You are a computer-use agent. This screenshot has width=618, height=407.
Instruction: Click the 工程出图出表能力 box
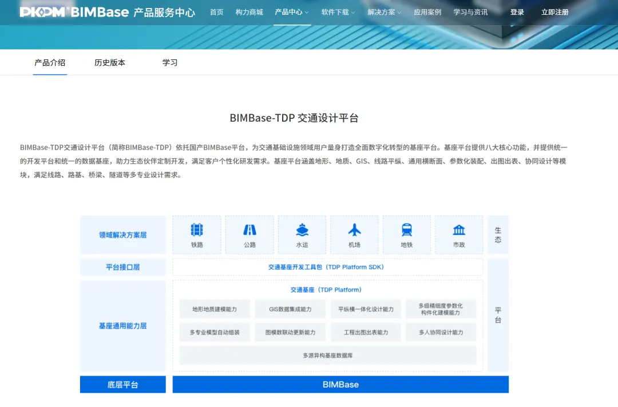click(x=366, y=332)
